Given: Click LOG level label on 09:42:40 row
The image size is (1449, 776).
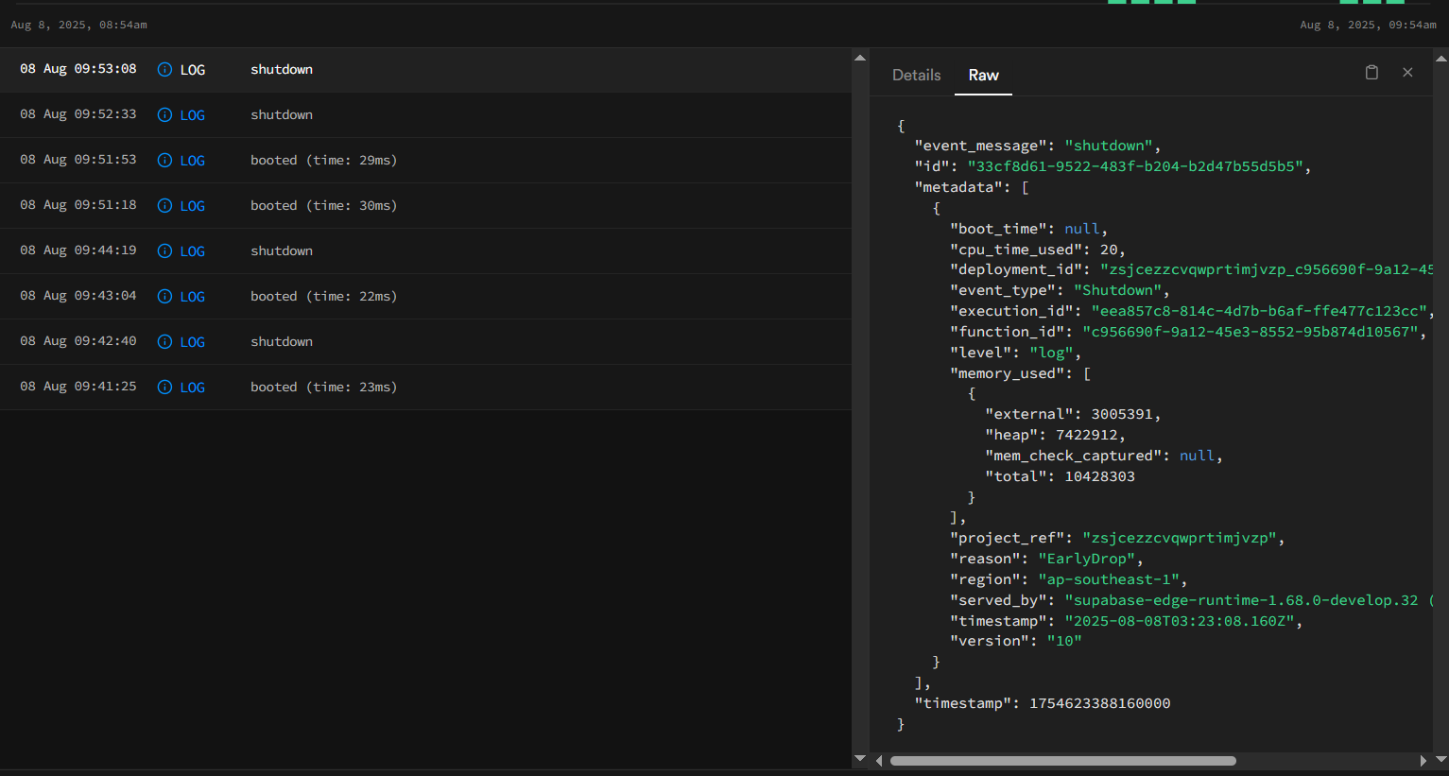Looking at the screenshot, I should 193,342.
